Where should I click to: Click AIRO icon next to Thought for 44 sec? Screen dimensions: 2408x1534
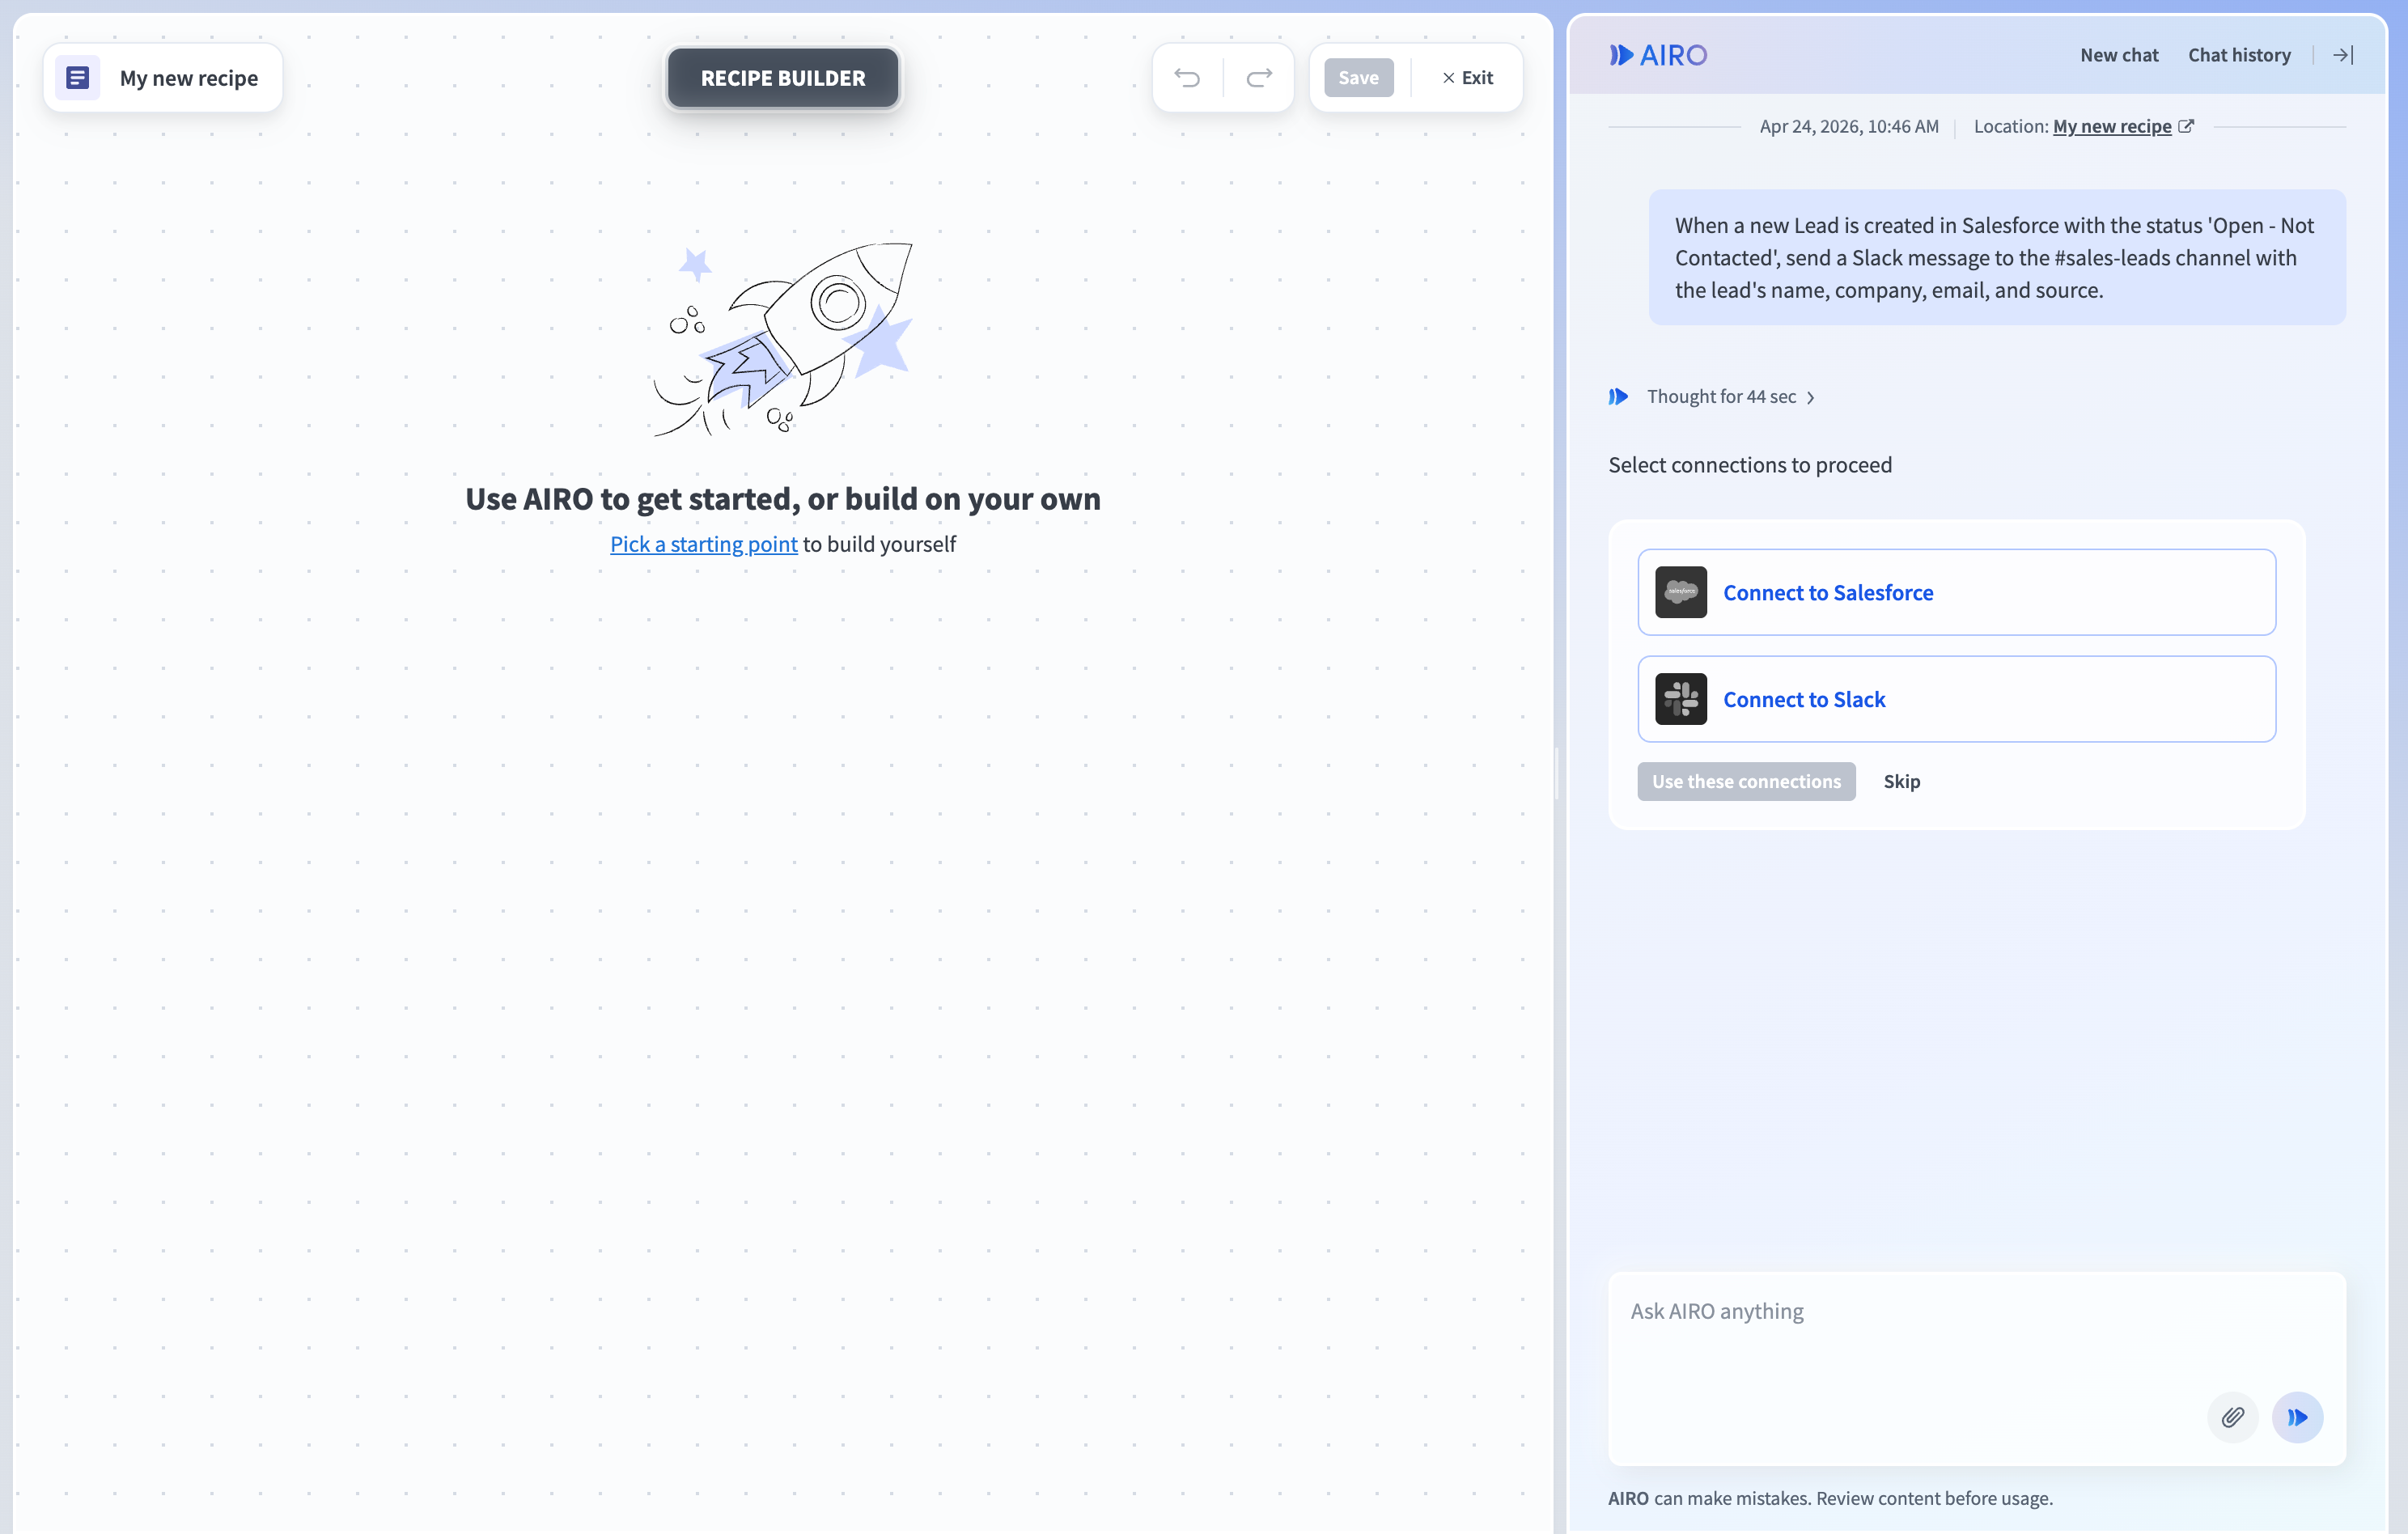1618,397
